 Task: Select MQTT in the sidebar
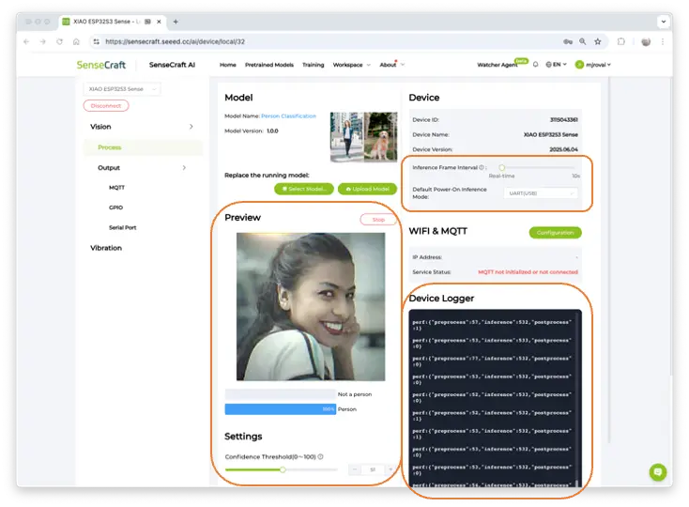point(117,188)
